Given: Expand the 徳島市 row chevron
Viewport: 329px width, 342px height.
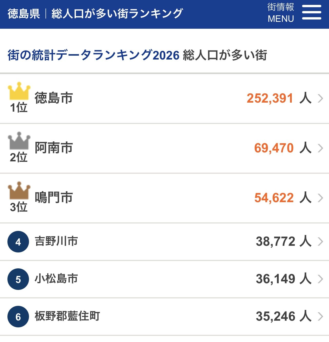Looking at the screenshot, I should click(x=320, y=98).
